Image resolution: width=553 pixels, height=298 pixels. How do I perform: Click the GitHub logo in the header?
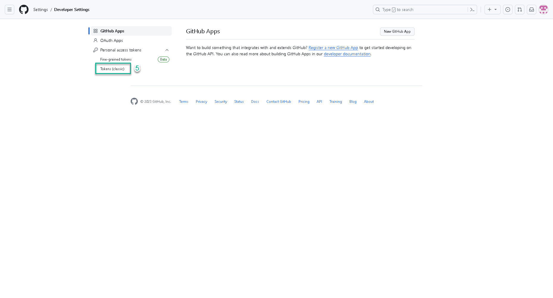[24, 9]
